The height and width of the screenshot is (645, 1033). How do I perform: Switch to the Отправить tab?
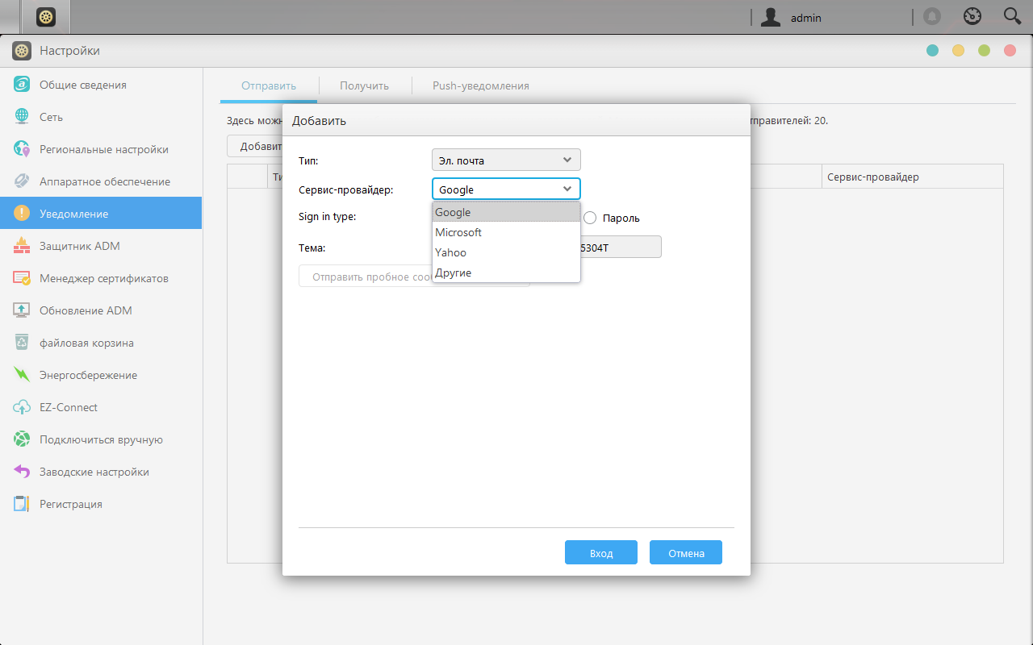(269, 85)
